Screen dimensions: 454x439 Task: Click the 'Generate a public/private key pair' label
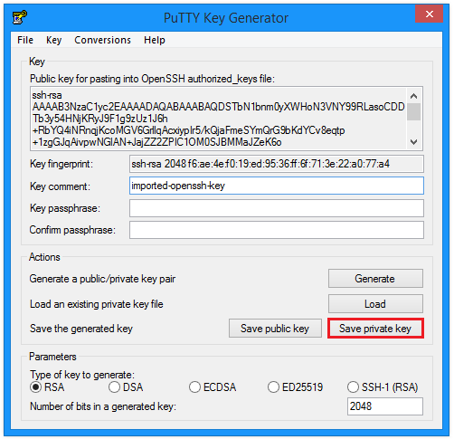coord(102,279)
